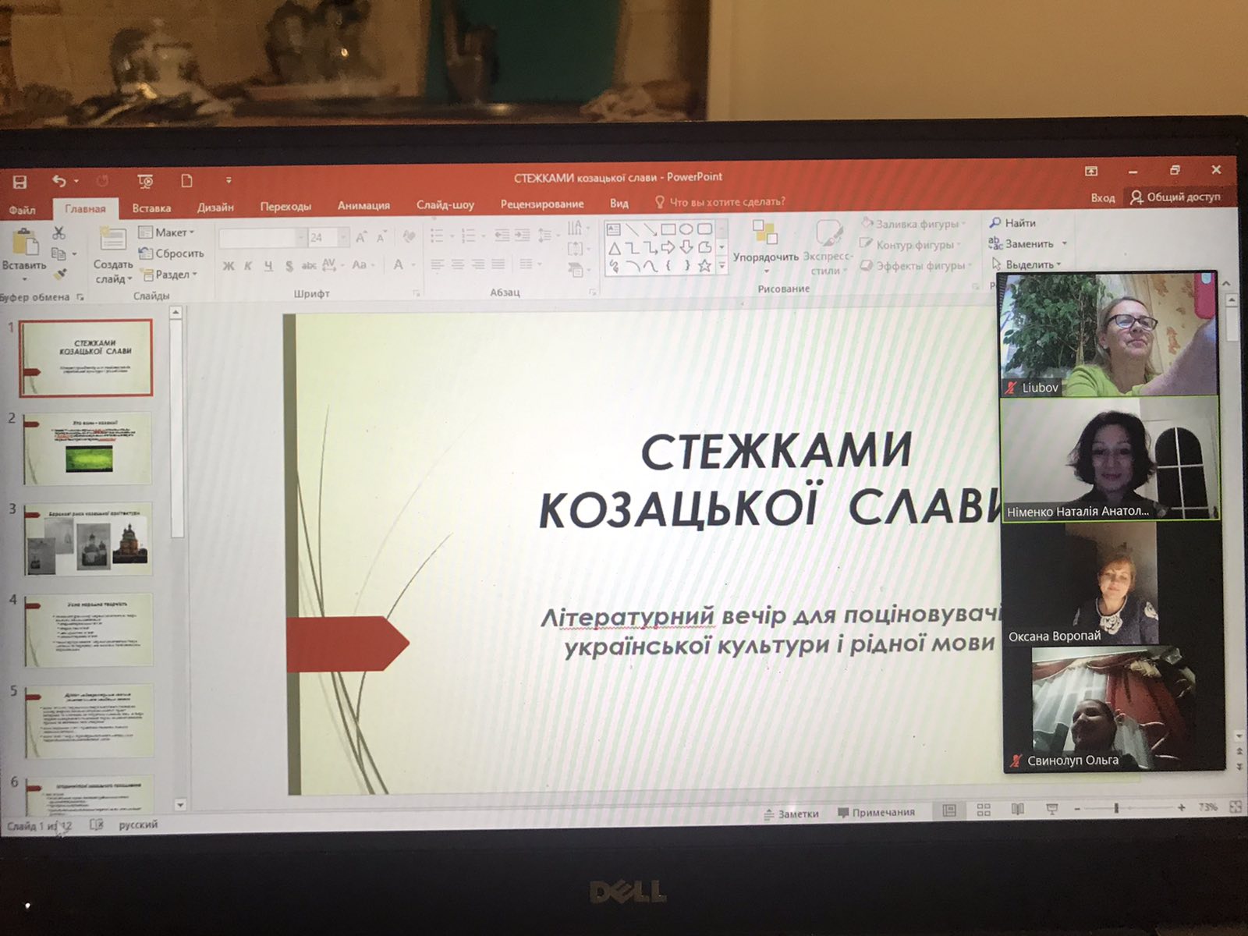Image resolution: width=1248 pixels, height=936 pixels.
Task: Click the Общий доступ share button
Action: [1176, 197]
